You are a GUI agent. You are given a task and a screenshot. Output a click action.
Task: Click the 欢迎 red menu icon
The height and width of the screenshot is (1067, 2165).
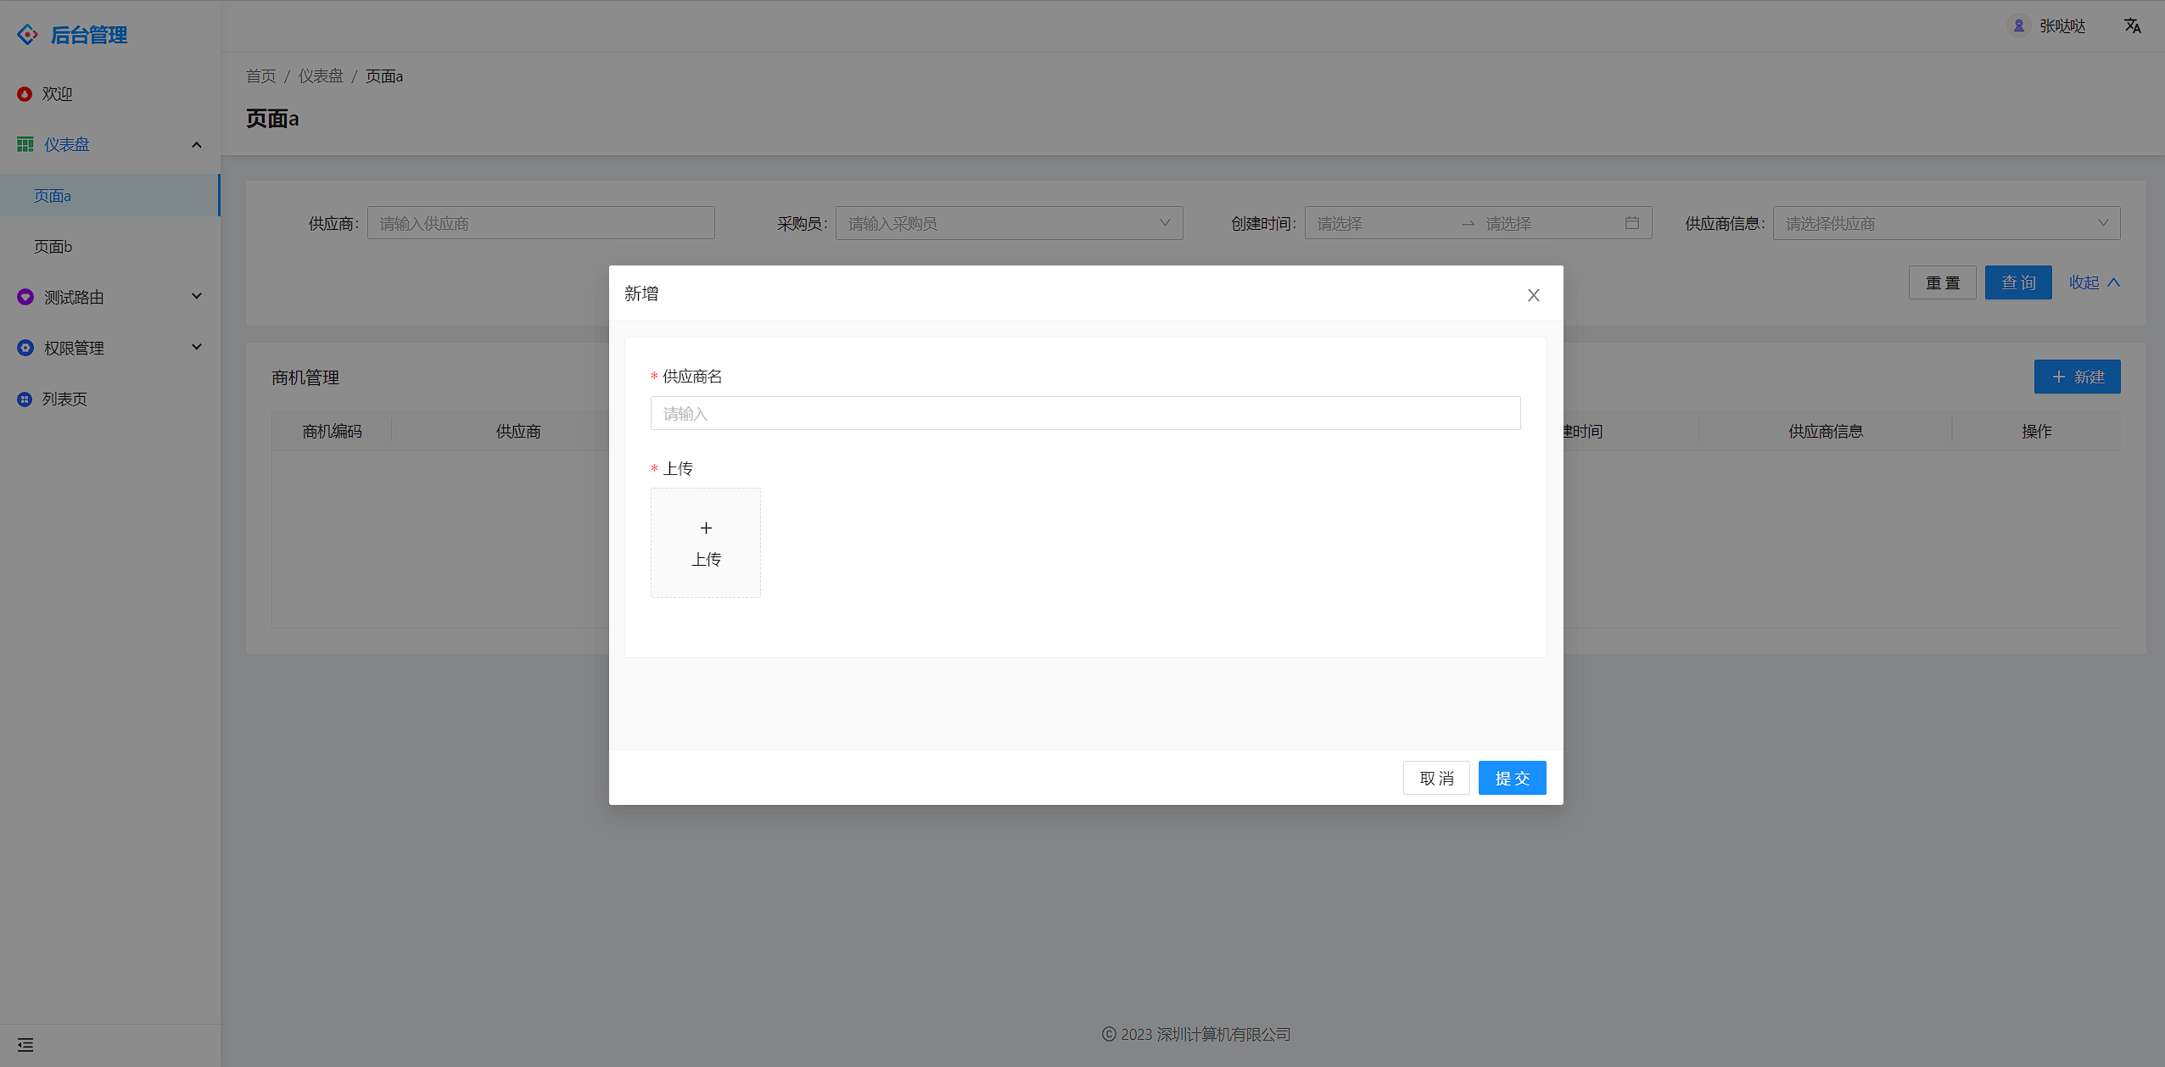(25, 94)
